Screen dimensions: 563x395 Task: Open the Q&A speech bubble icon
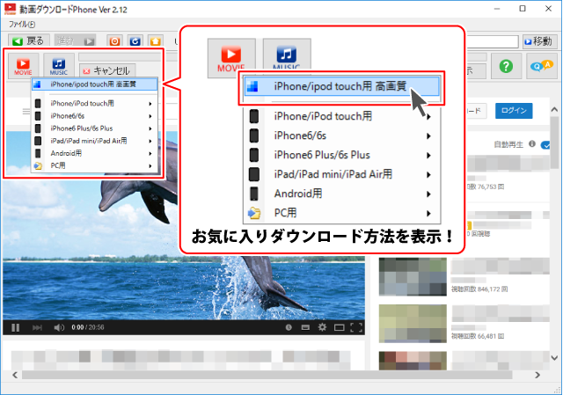pos(542,66)
